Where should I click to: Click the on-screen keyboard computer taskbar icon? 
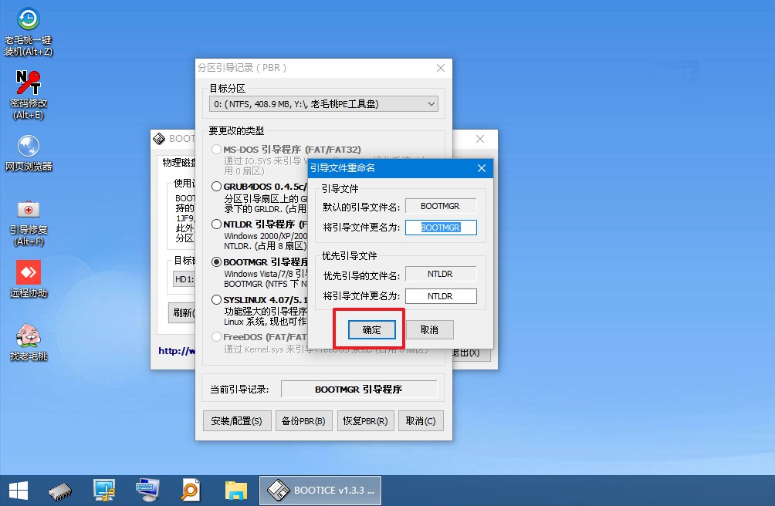[x=147, y=491]
